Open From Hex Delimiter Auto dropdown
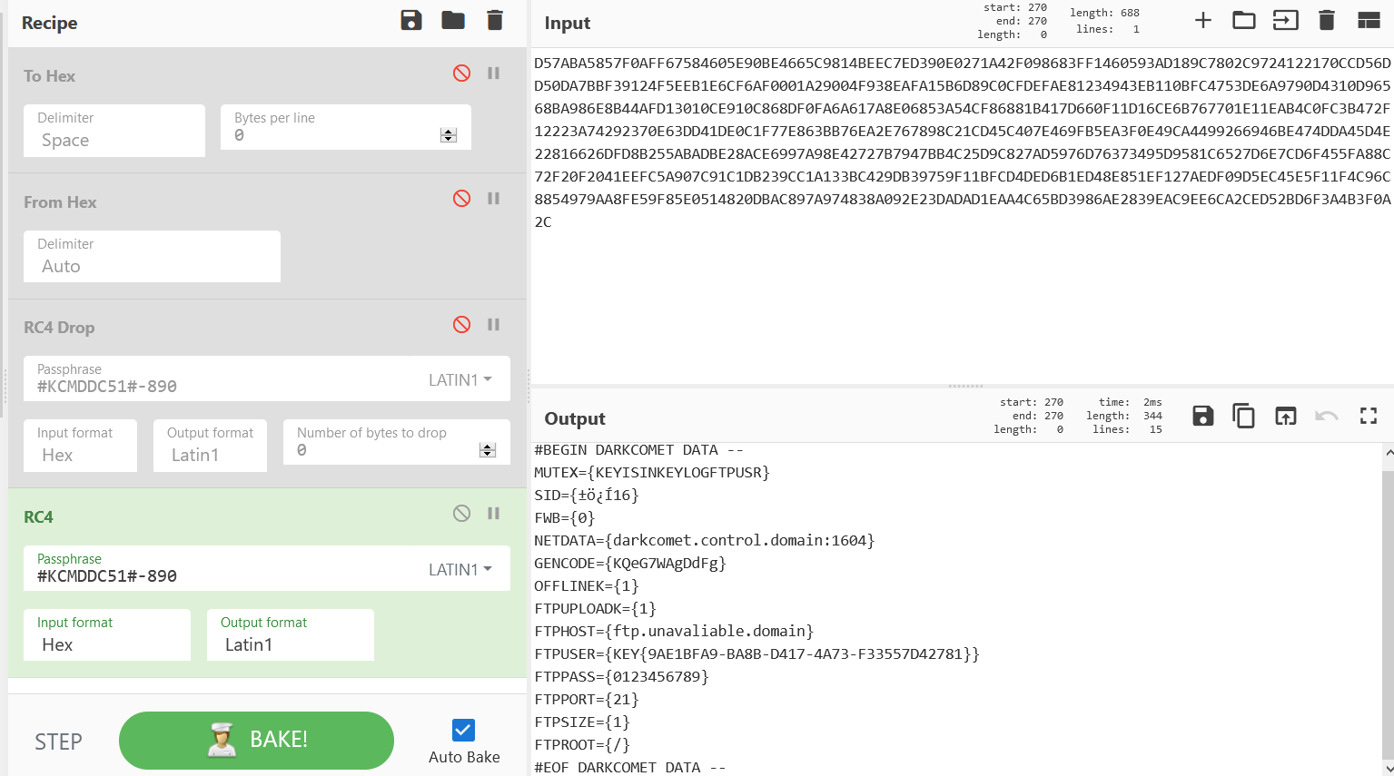Viewport: 1394px width, 776px height. pos(152,256)
